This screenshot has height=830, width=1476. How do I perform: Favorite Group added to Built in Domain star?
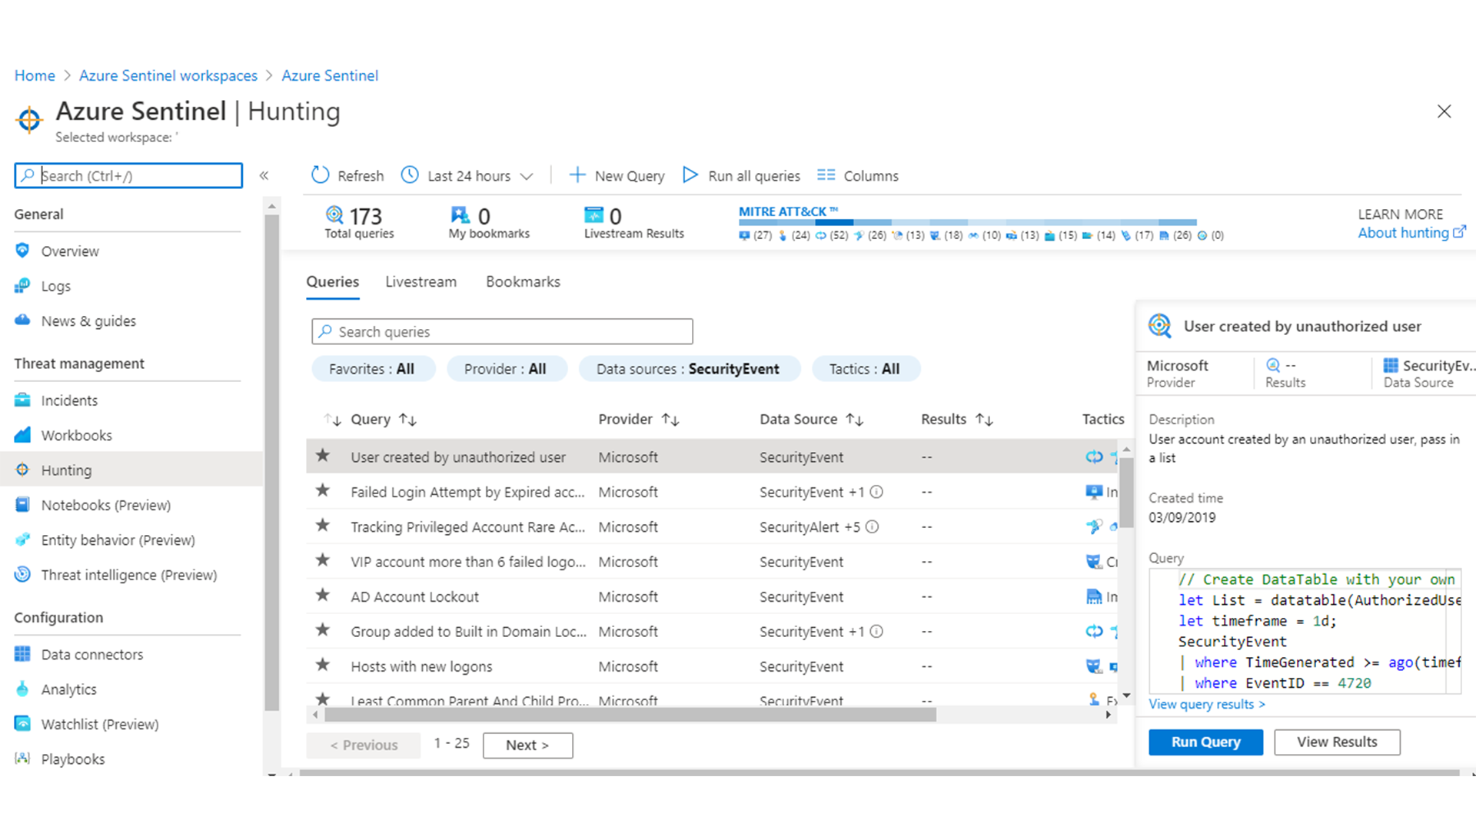click(323, 630)
